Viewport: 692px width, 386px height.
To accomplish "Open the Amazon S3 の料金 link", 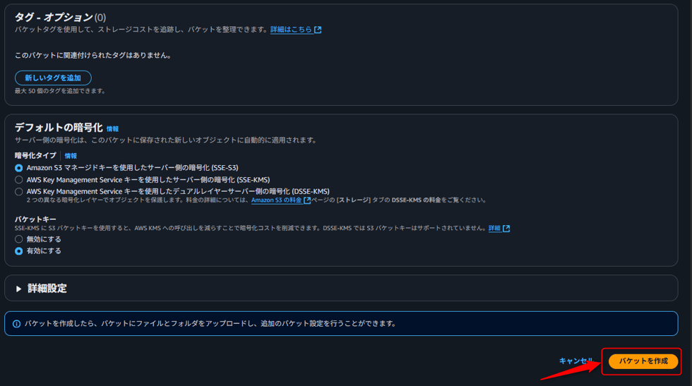I will pos(277,200).
